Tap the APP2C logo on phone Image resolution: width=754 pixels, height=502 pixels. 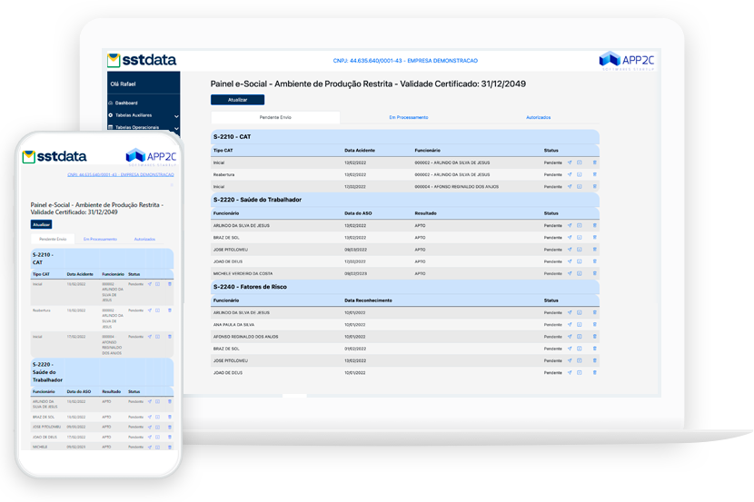(151, 157)
